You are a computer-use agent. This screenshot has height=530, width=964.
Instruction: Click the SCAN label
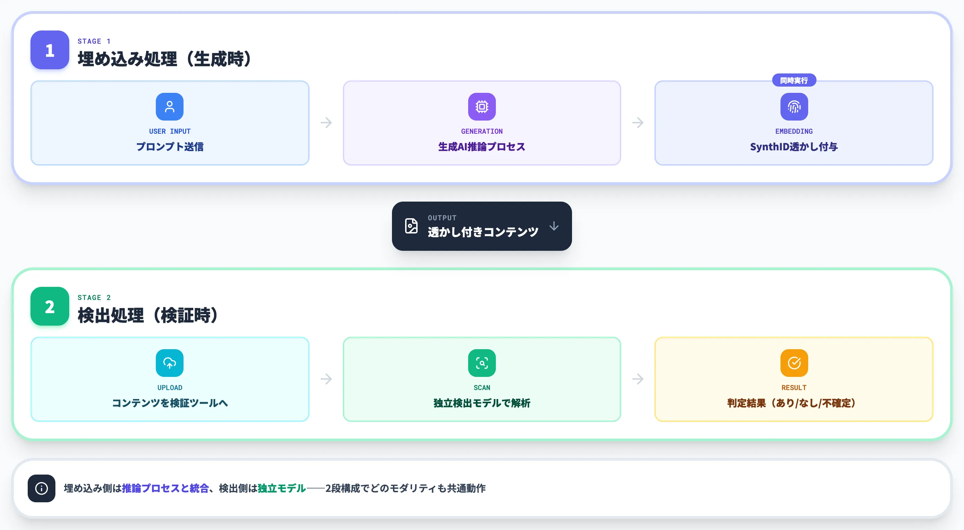click(482, 387)
